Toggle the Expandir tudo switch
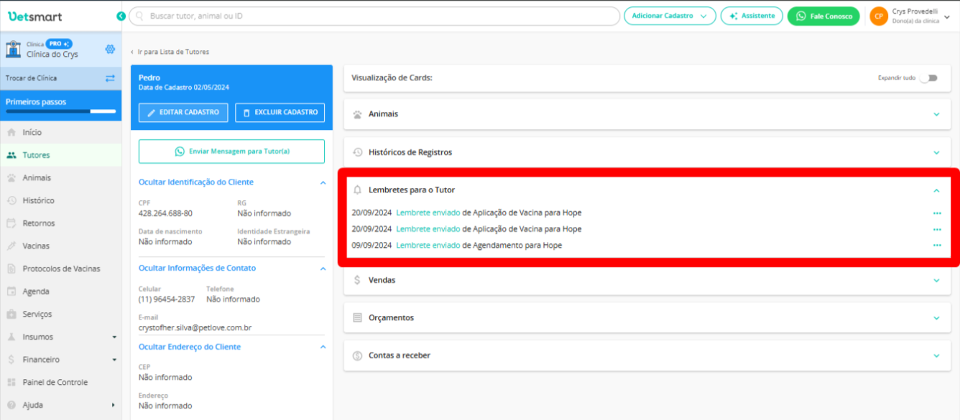 (x=928, y=78)
